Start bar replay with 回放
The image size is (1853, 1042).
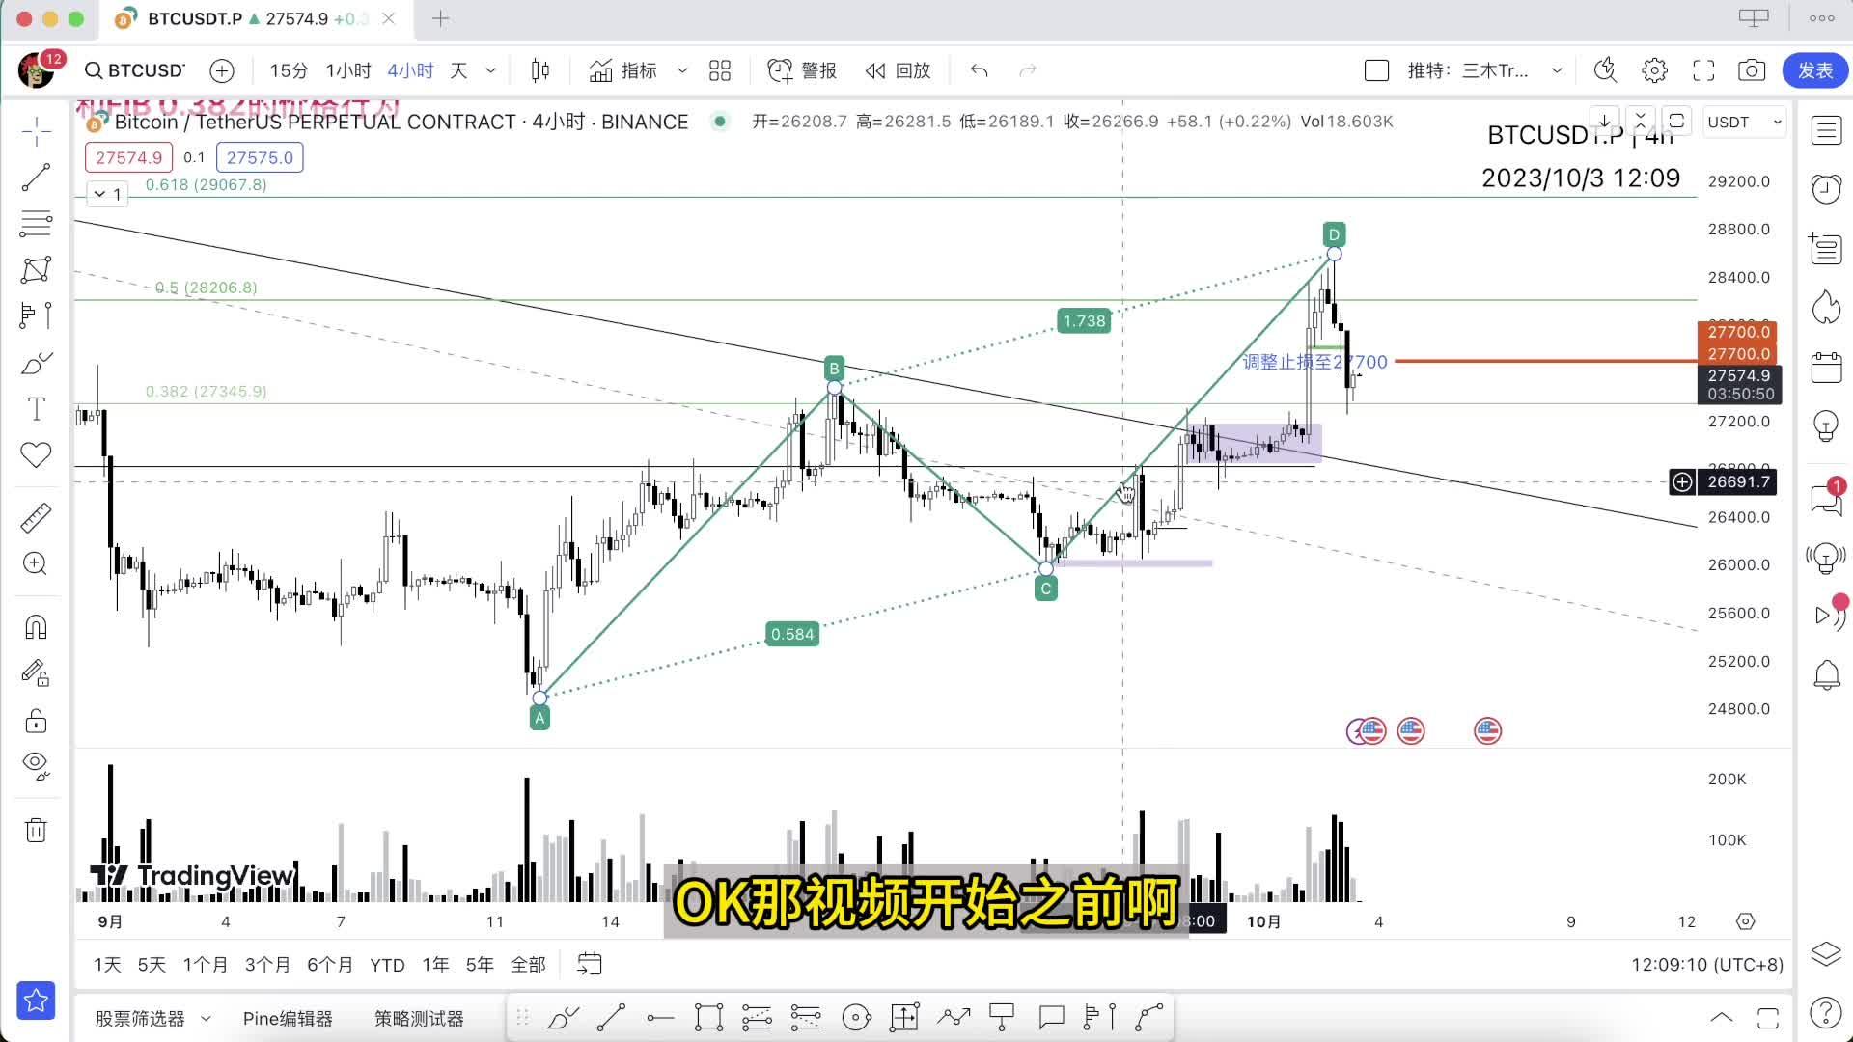coord(898,70)
